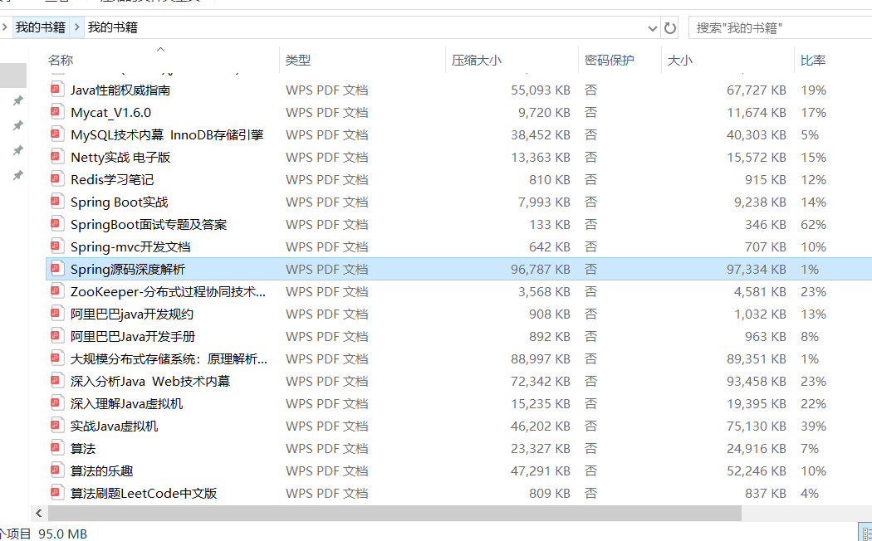Click the left arrow of horizontal scrollbar
This screenshot has height=541, width=872.
[38, 514]
